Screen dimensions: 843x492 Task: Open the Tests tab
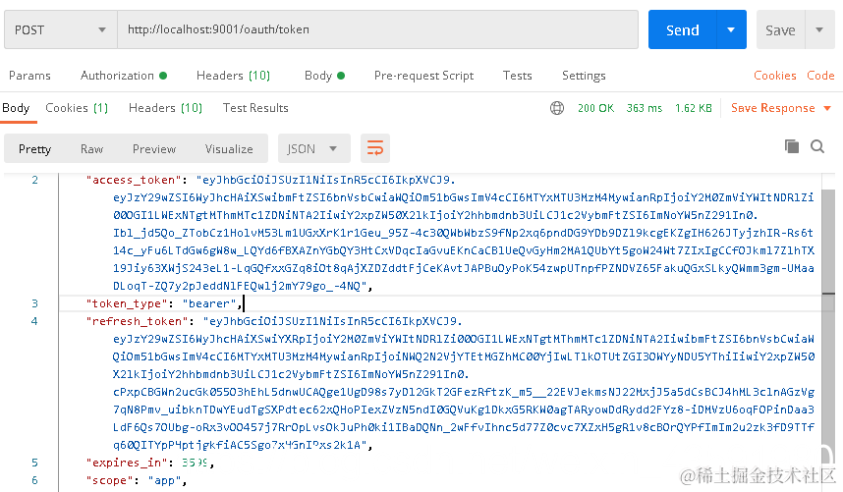click(x=517, y=76)
